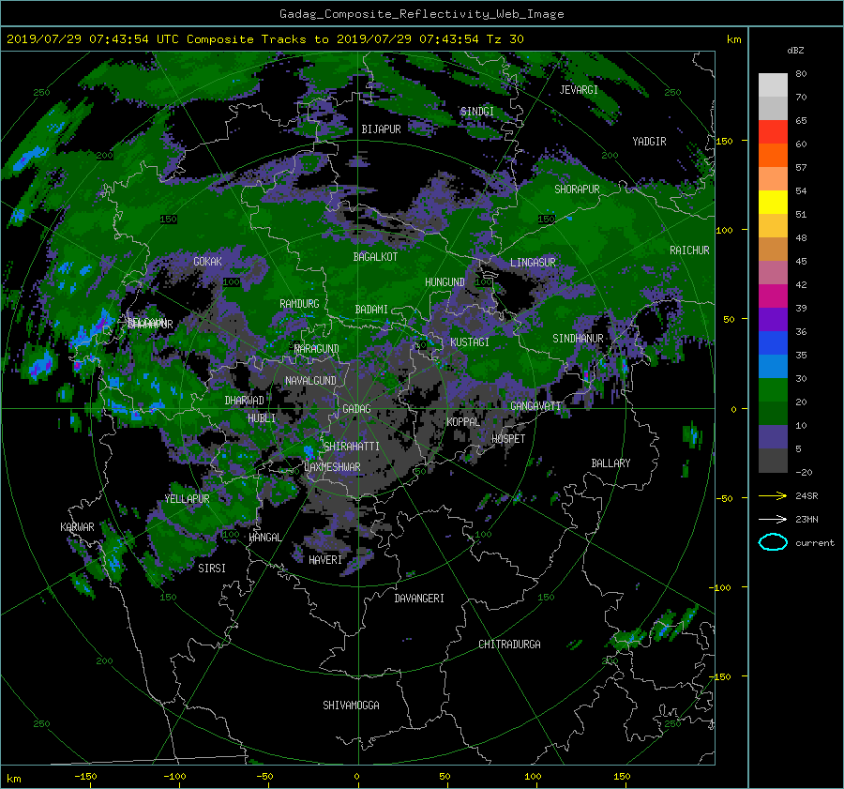The width and height of the screenshot is (844, 789).
Task: Click the GANGAVATI label
Action: (x=535, y=406)
